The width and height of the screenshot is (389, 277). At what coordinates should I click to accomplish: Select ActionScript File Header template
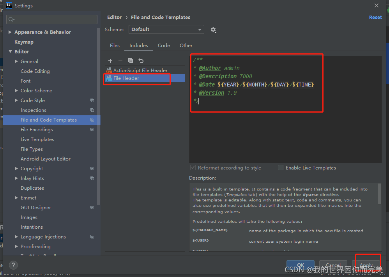point(145,71)
